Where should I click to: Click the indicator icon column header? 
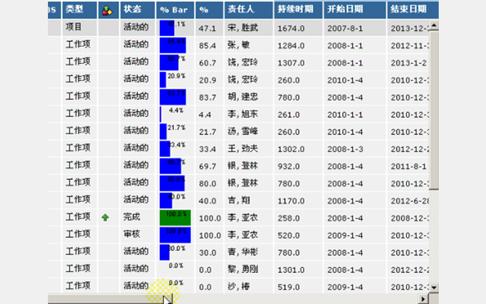tap(107, 10)
